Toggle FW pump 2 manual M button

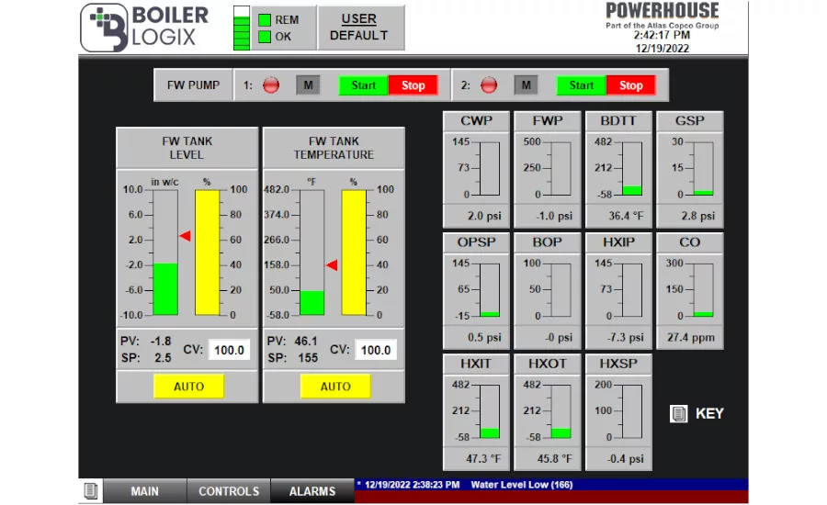click(x=526, y=84)
